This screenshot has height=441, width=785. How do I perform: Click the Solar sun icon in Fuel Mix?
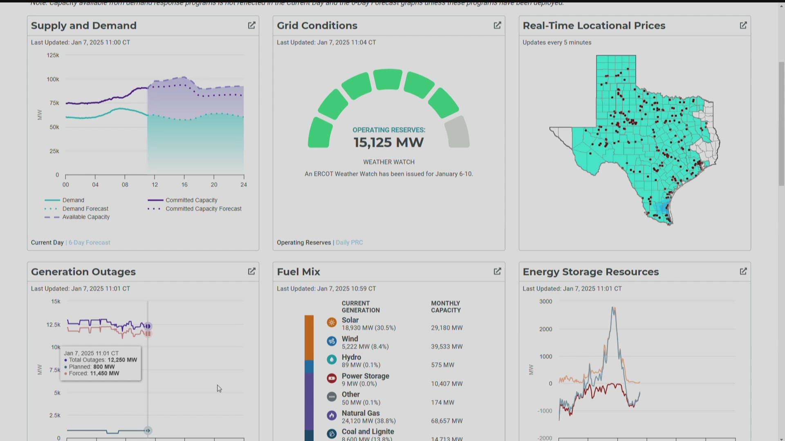pos(332,323)
